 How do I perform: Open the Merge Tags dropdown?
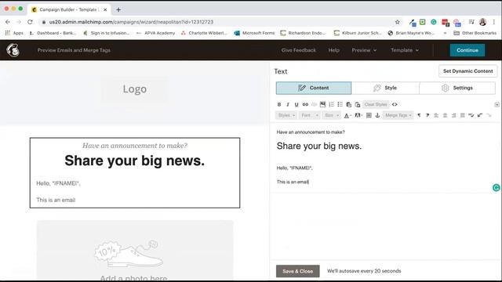(398, 115)
